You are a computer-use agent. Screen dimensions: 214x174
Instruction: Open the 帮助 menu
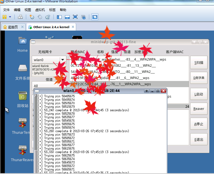tap(63, 10)
